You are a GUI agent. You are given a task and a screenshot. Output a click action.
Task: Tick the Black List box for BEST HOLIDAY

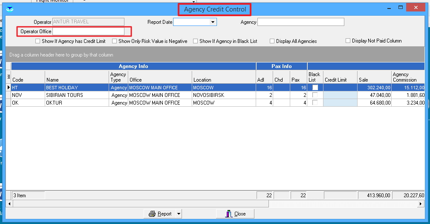coord(315,88)
